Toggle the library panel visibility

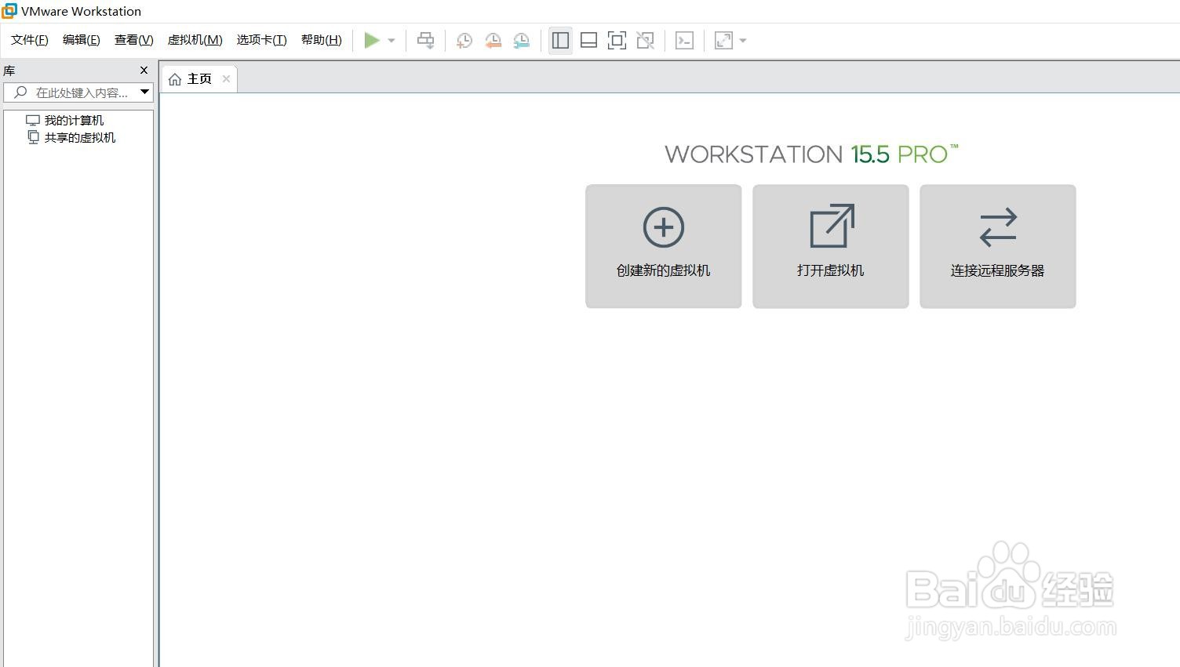pos(560,40)
